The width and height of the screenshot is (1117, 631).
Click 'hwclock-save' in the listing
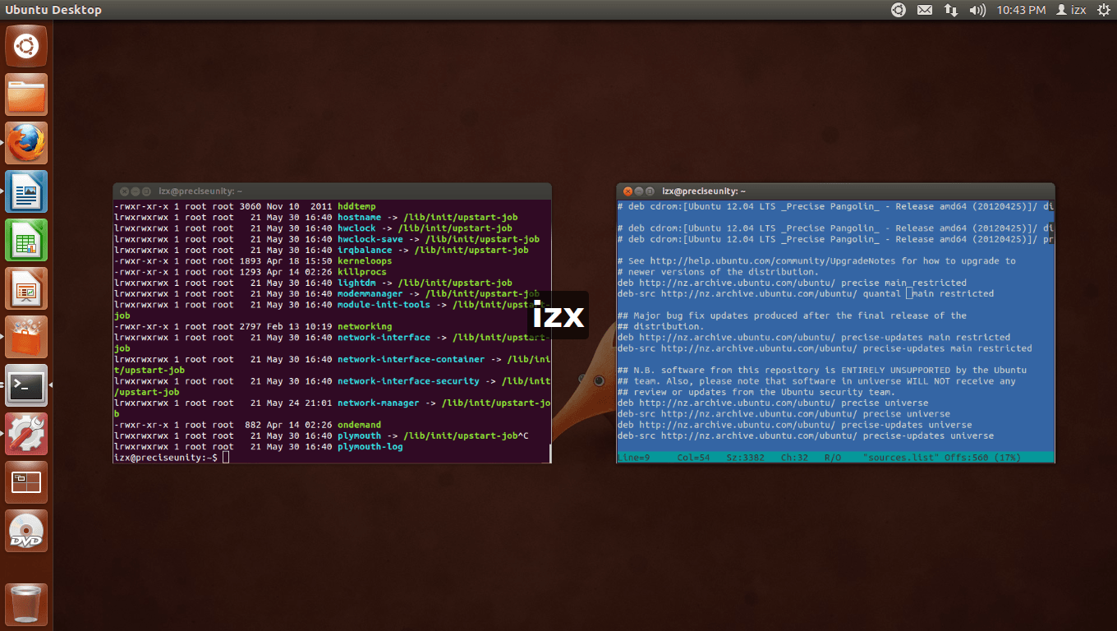pyautogui.click(x=370, y=239)
